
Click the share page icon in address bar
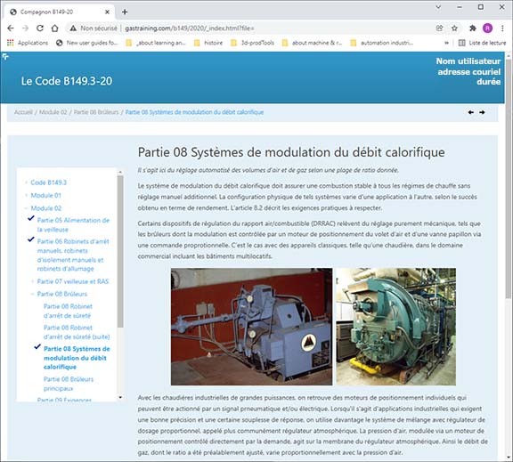(x=439, y=28)
